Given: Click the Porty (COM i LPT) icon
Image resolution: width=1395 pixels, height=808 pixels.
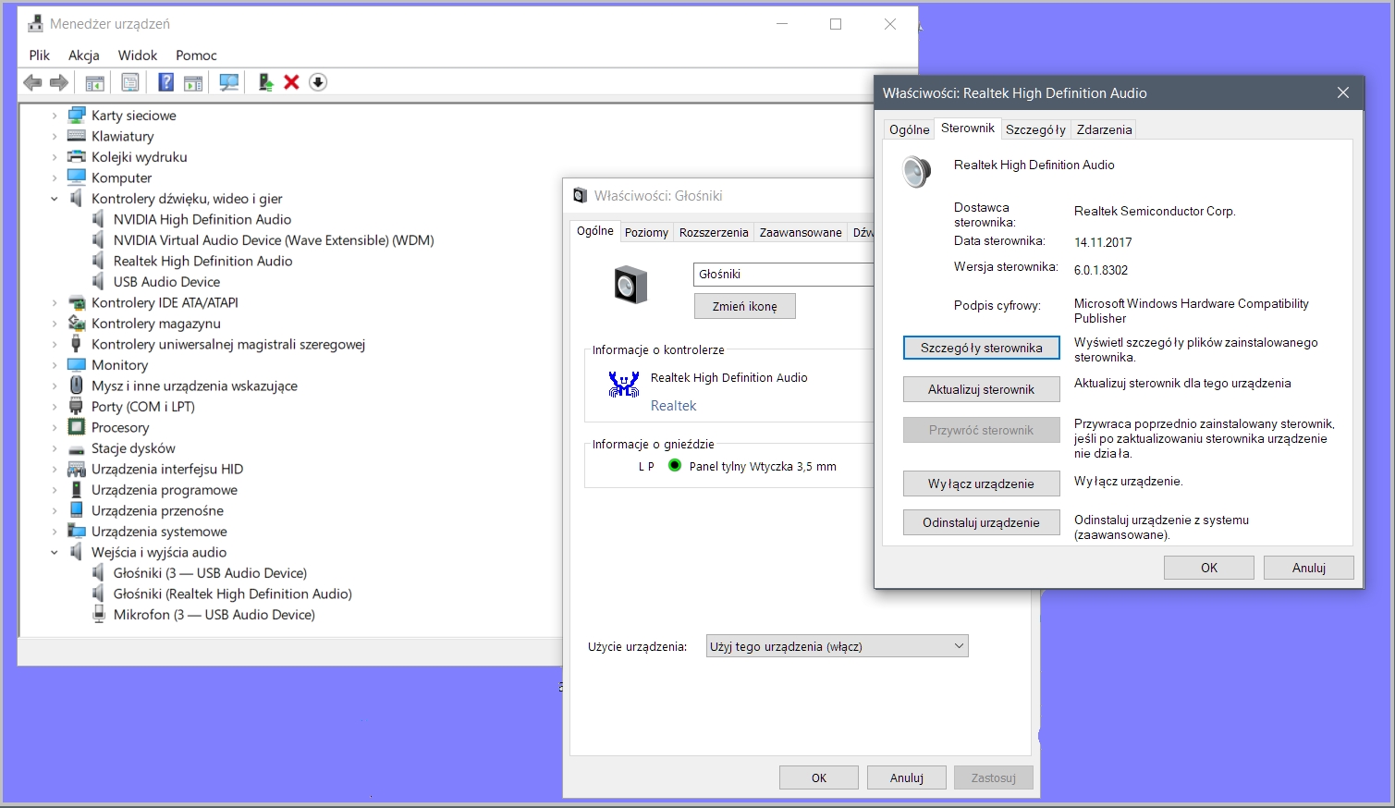Looking at the screenshot, I should [77, 407].
